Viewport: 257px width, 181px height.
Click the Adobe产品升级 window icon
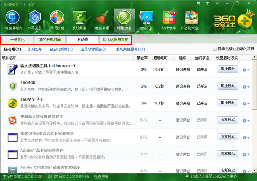13,154
